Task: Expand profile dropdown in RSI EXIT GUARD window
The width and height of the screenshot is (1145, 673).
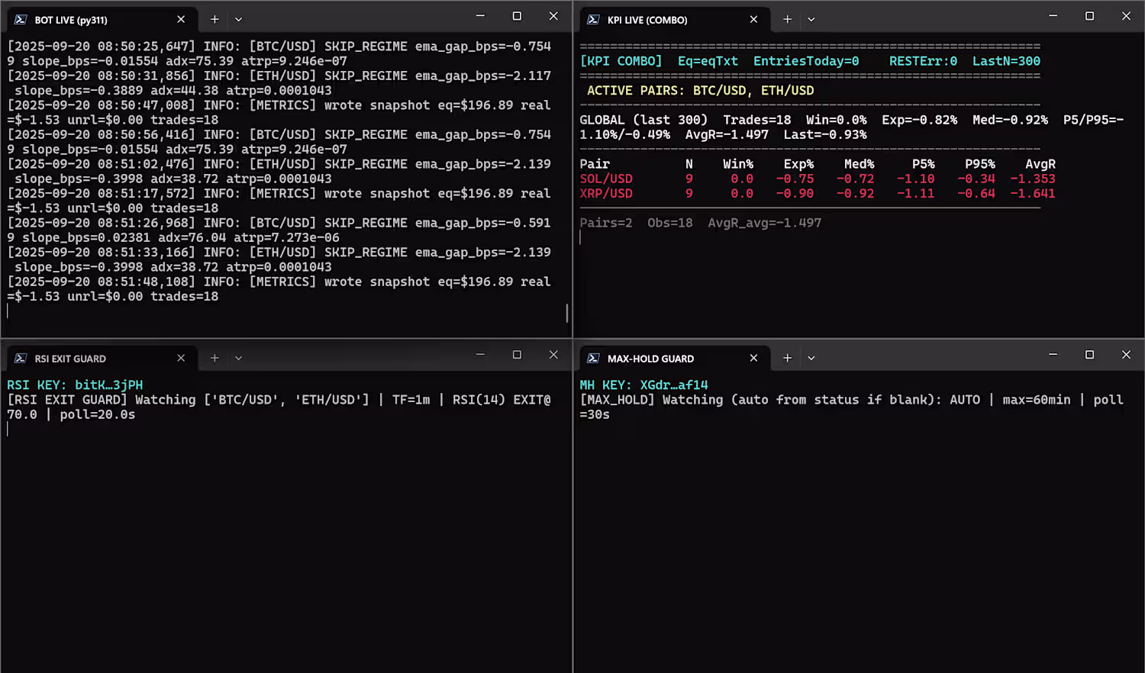Action: click(x=238, y=359)
